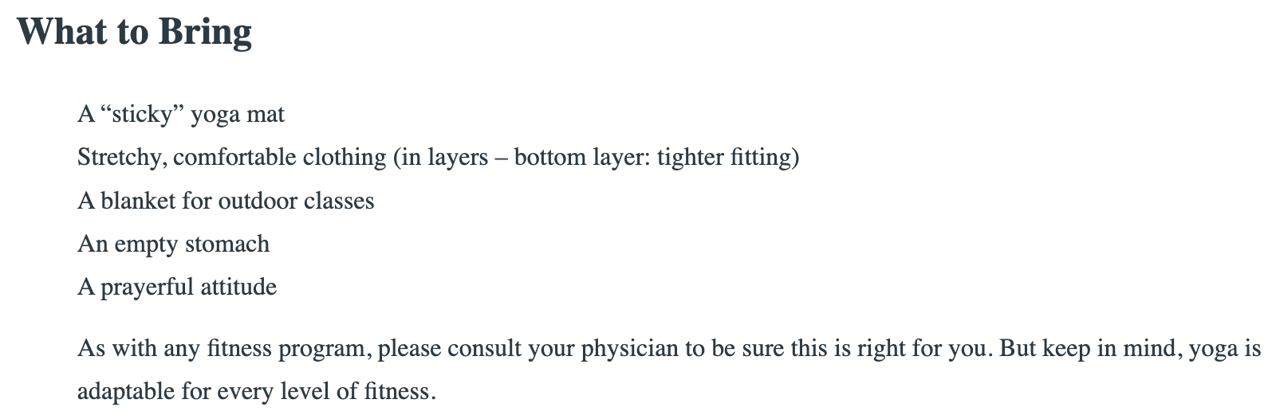Viewport: 1268px width, 419px height.
Task: Click the phrase "comfortable clothing"
Action: [279, 158]
